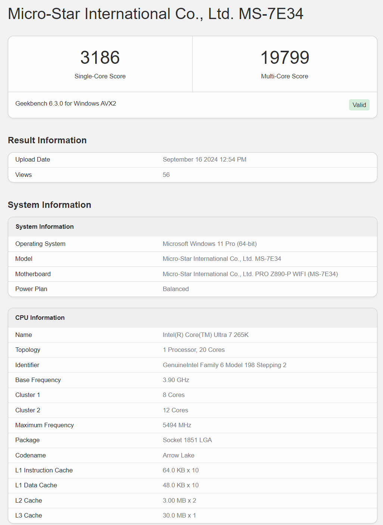This screenshot has width=383, height=525.
Task: Click the Views count 56
Action: [x=166, y=175]
